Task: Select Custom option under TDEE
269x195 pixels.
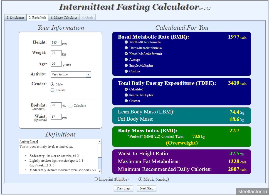Action: coord(126,101)
